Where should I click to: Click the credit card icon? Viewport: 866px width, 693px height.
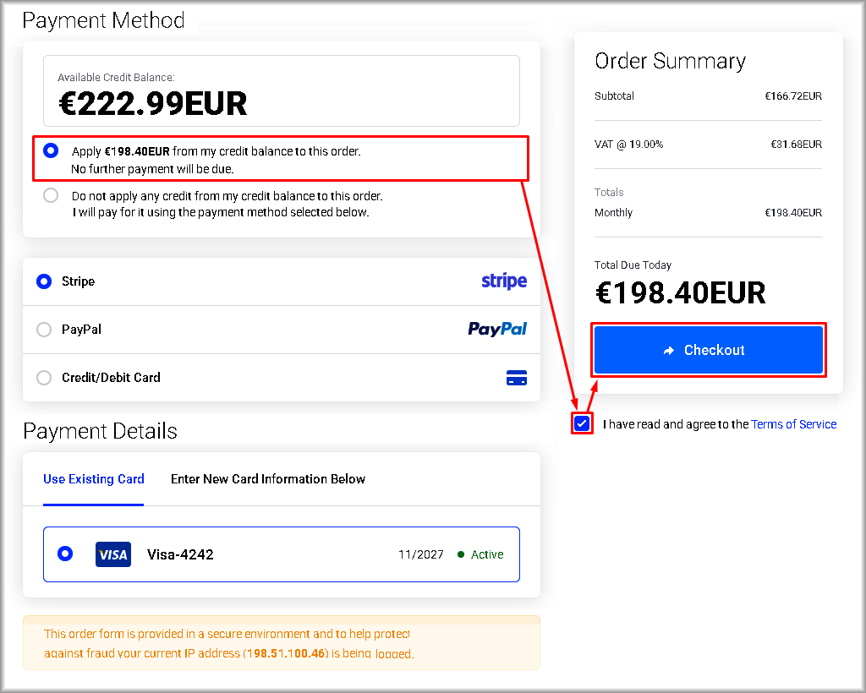pyautogui.click(x=516, y=378)
